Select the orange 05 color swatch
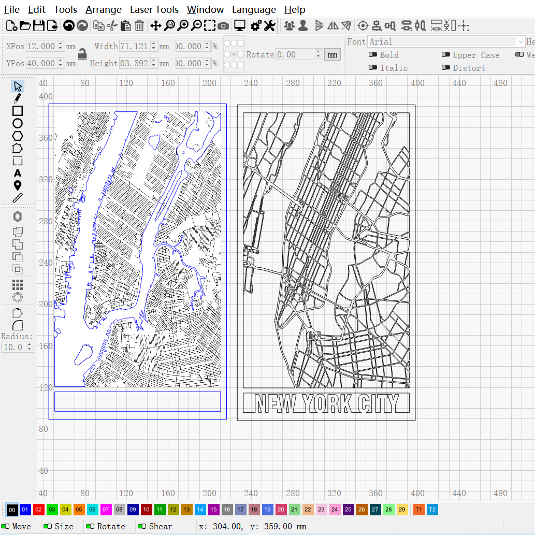The width and height of the screenshot is (535, 535). point(79,510)
